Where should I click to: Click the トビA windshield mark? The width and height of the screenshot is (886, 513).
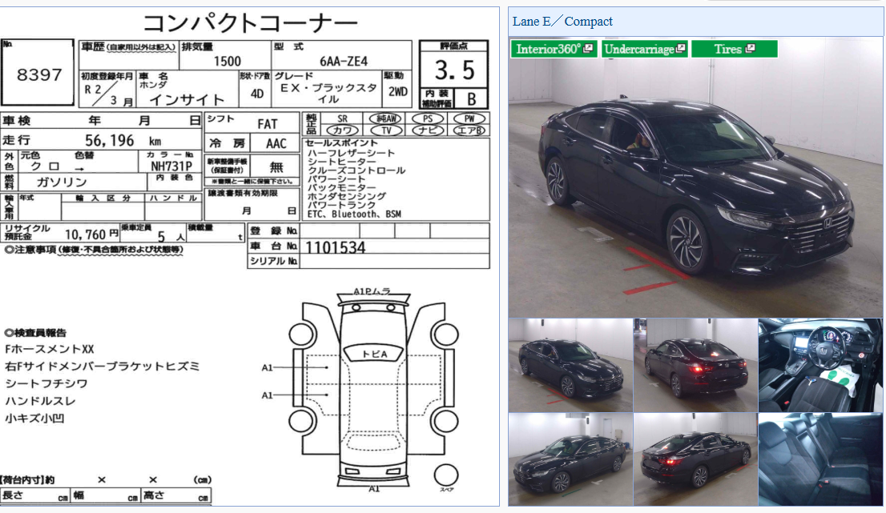(x=375, y=354)
